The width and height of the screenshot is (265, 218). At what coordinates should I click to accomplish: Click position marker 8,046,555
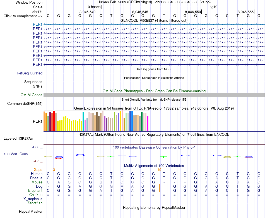(245, 12)
